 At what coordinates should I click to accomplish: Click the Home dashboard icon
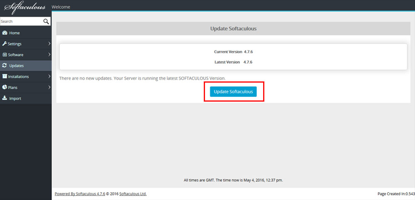[5, 33]
